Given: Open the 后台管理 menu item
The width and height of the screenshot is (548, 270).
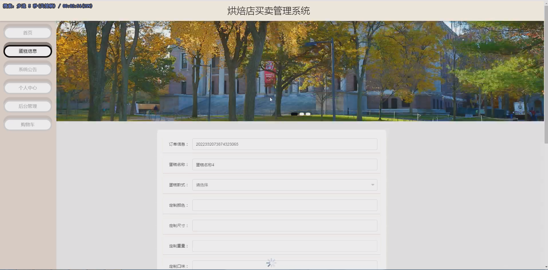Looking at the screenshot, I should (28, 106).
